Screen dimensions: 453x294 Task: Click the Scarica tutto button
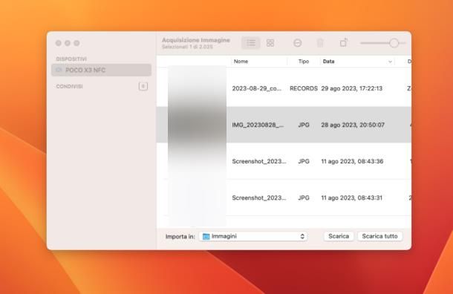coord(379,236)
